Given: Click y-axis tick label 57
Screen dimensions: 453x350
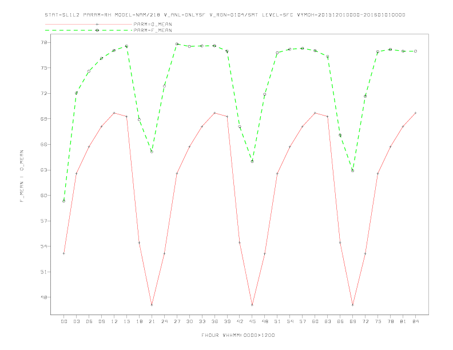Looking at the screenshot, I should [43, 221].
